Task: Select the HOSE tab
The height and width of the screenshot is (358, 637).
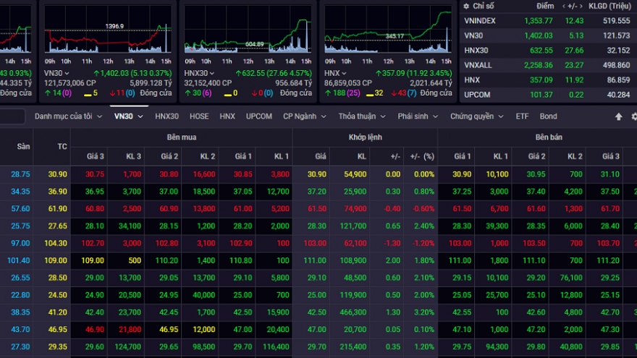Action: (x=199, y=116)
